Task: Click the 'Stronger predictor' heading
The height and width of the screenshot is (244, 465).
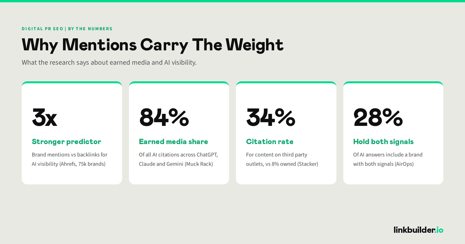Action: coord(67,142)
